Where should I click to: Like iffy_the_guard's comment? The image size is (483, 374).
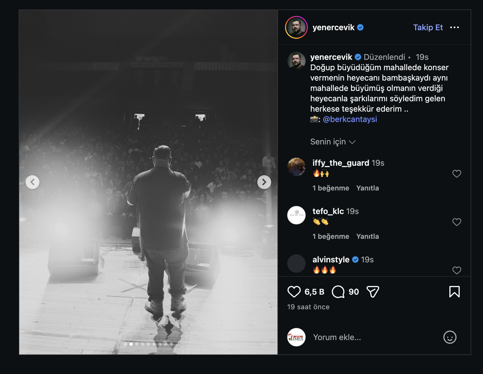tap(457, 174)
